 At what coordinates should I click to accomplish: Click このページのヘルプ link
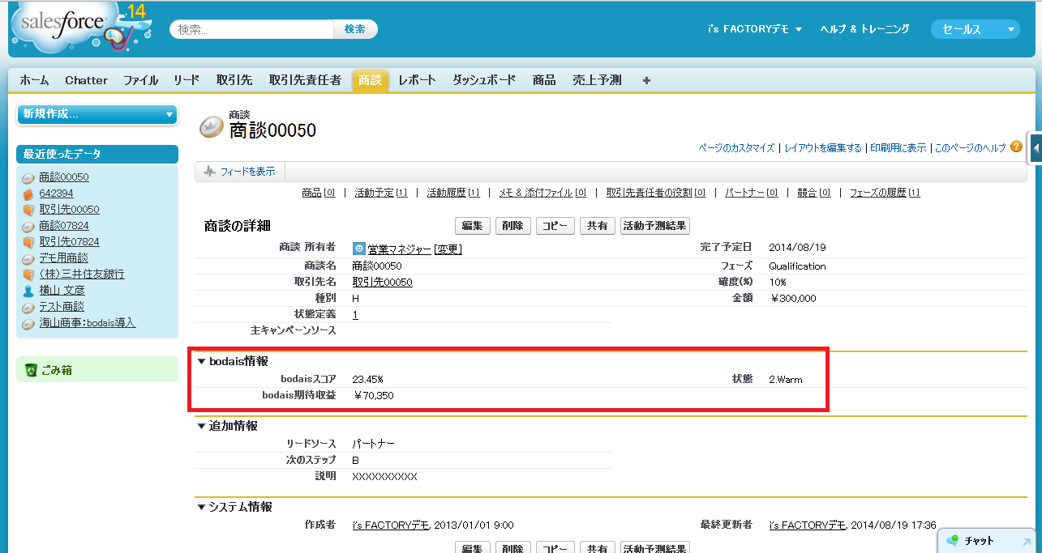click(970, 148)
